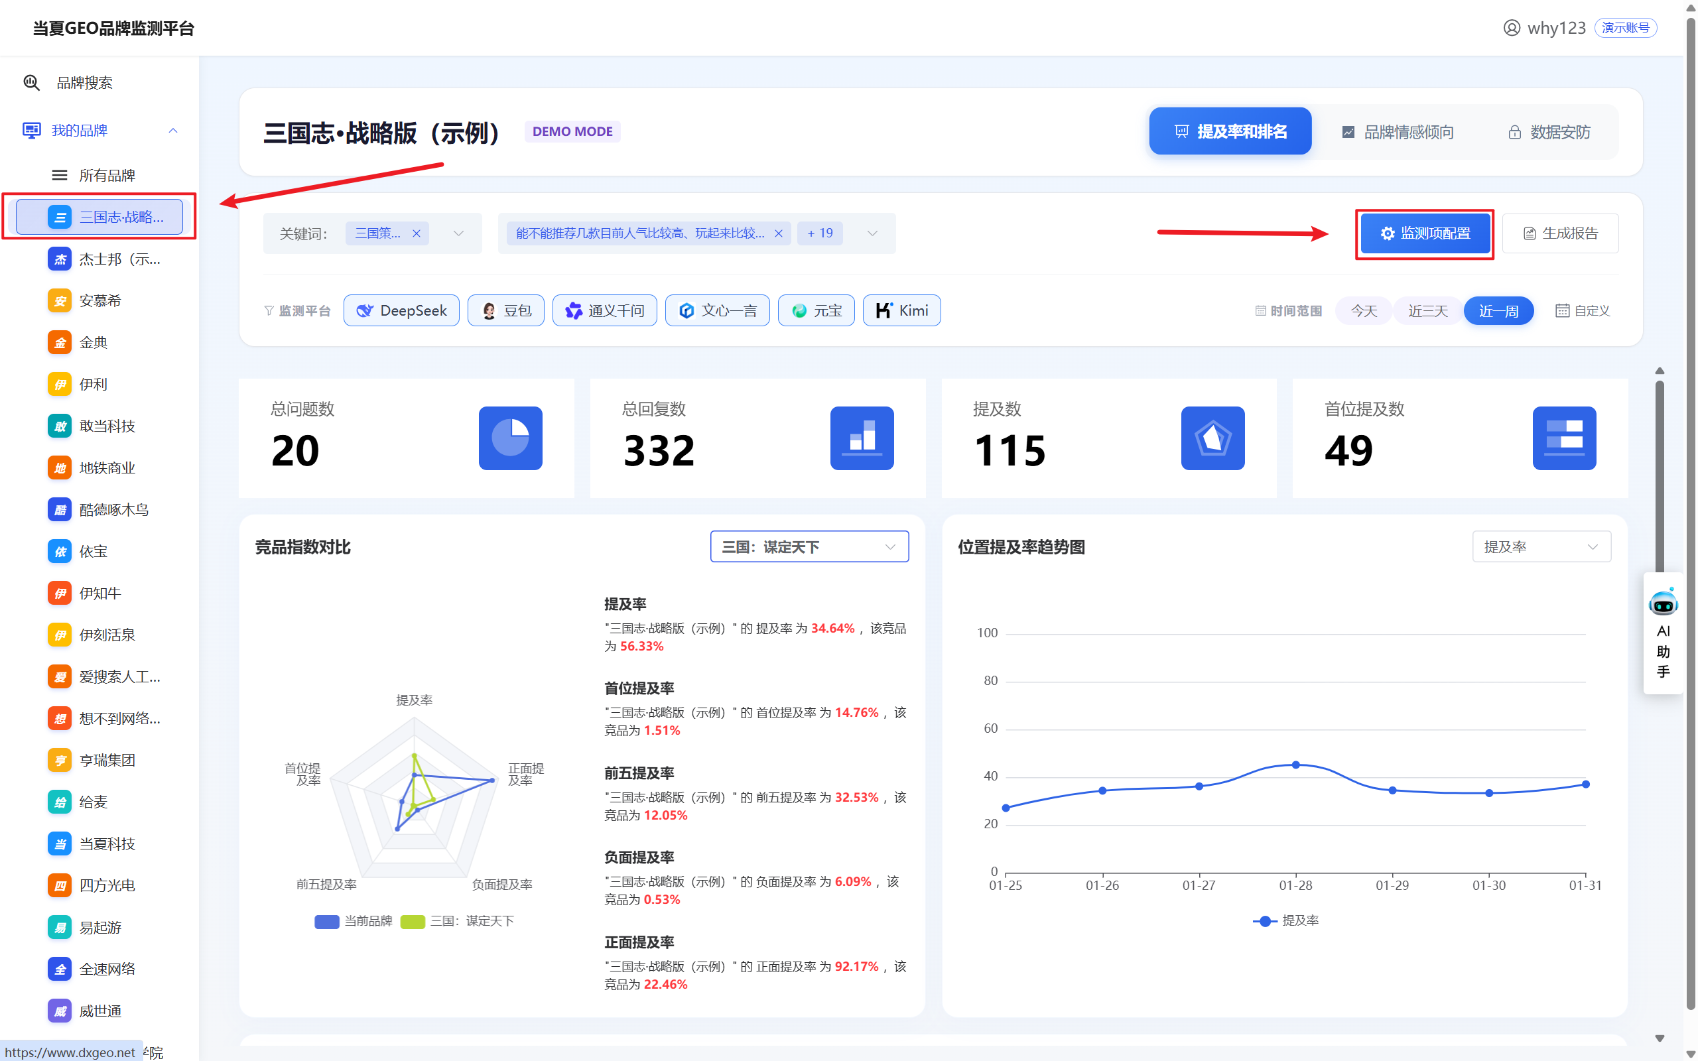The height and width of the screenshot is (1061, 1698).
Task: Switch to 数据安防 tab
Action: click(1549, 132)
